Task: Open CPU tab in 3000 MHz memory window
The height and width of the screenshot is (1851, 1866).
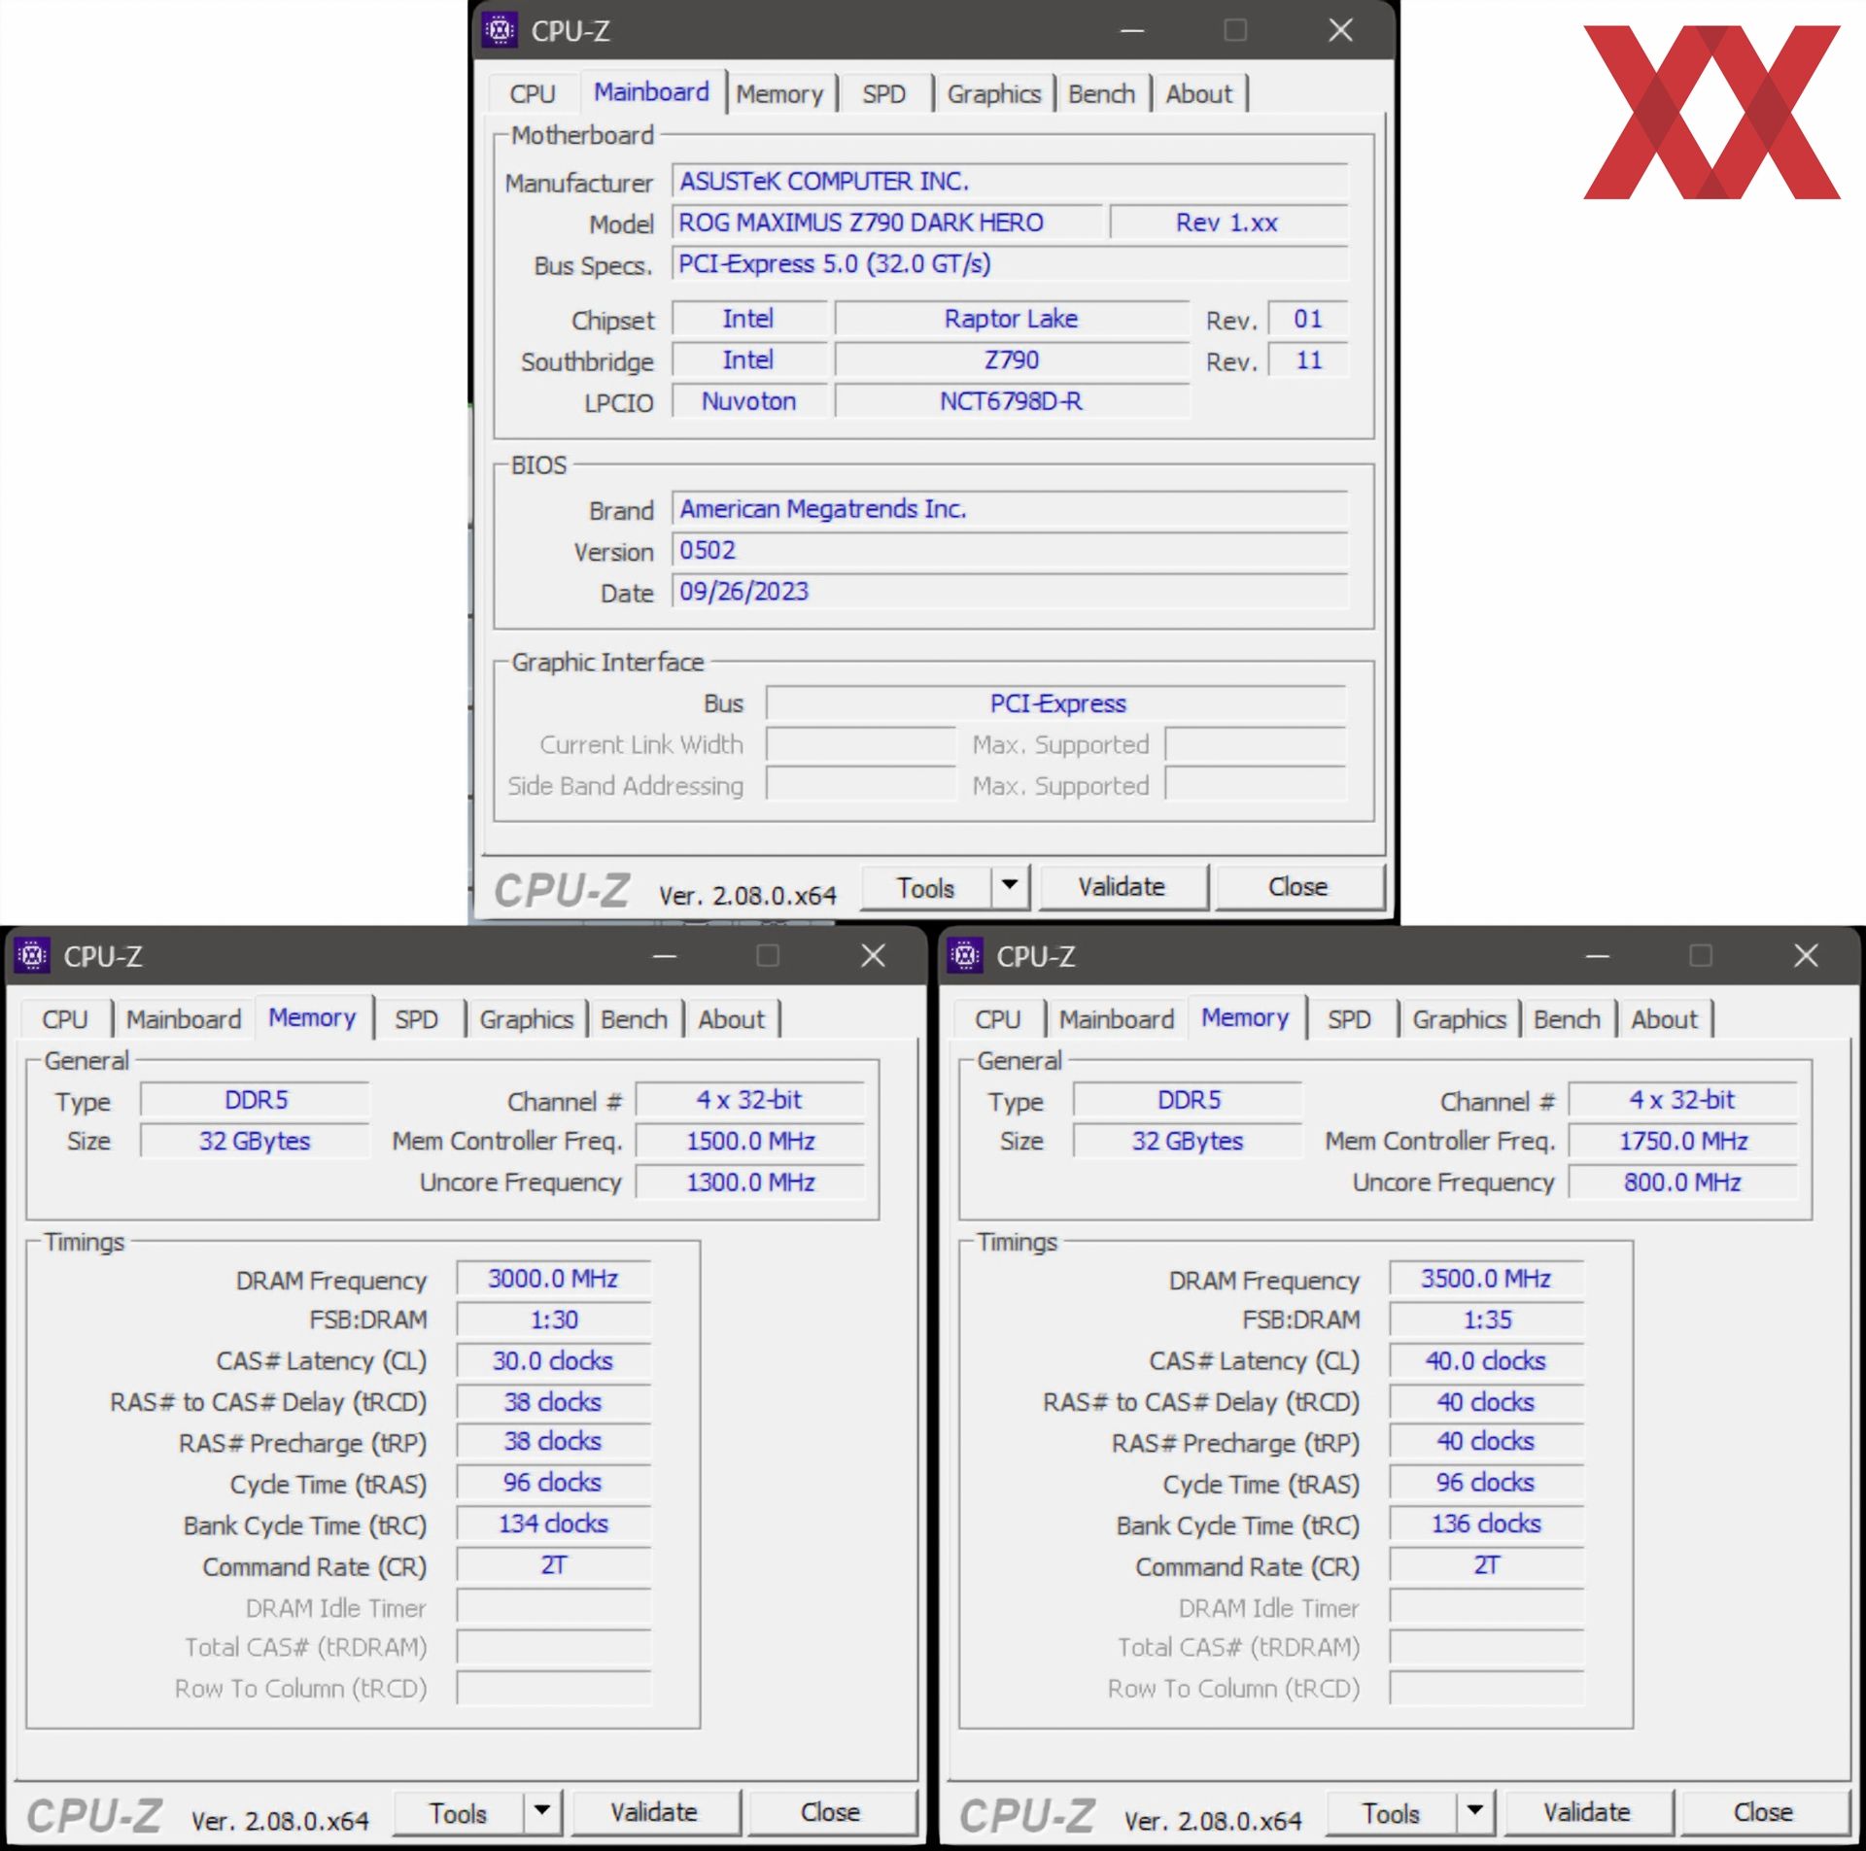Action: 65,1019
